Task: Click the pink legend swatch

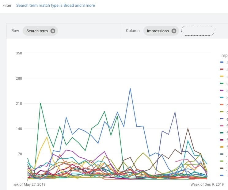Action: [x=222, y=126]
